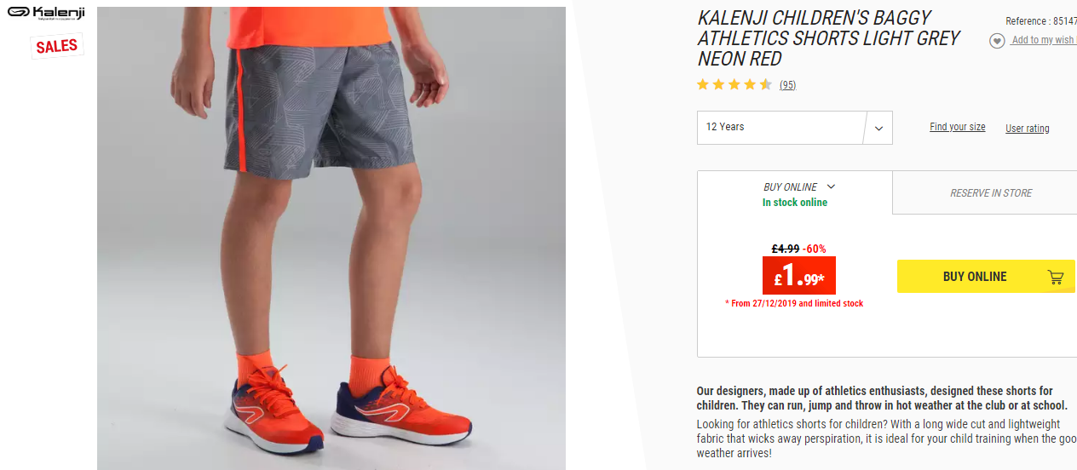This screenshot has height=470, width=1077.
Task: Click the red SALES badge
Action: click(57, 46)
